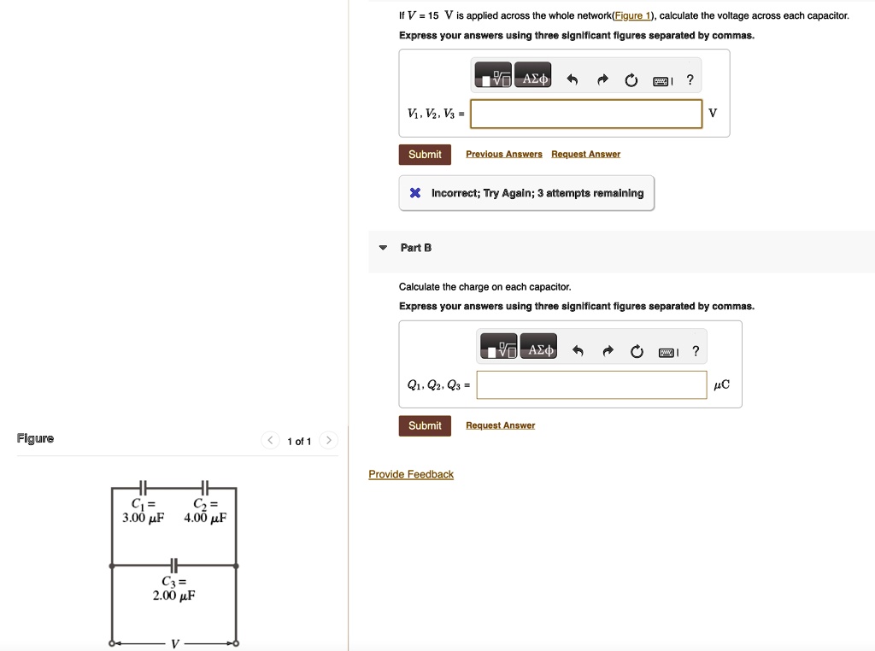Click the previous figure arrow
This screenshot has width=875, height=651.
(270, 440)
